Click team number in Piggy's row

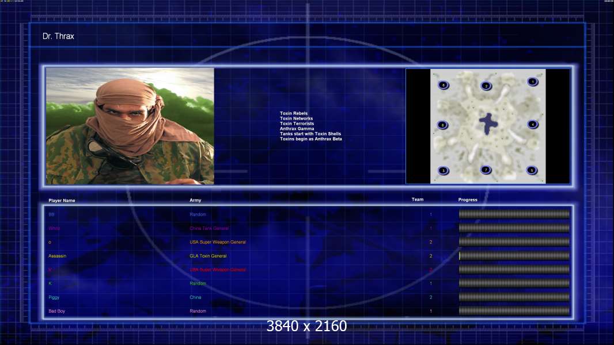[x=431, y=297]
